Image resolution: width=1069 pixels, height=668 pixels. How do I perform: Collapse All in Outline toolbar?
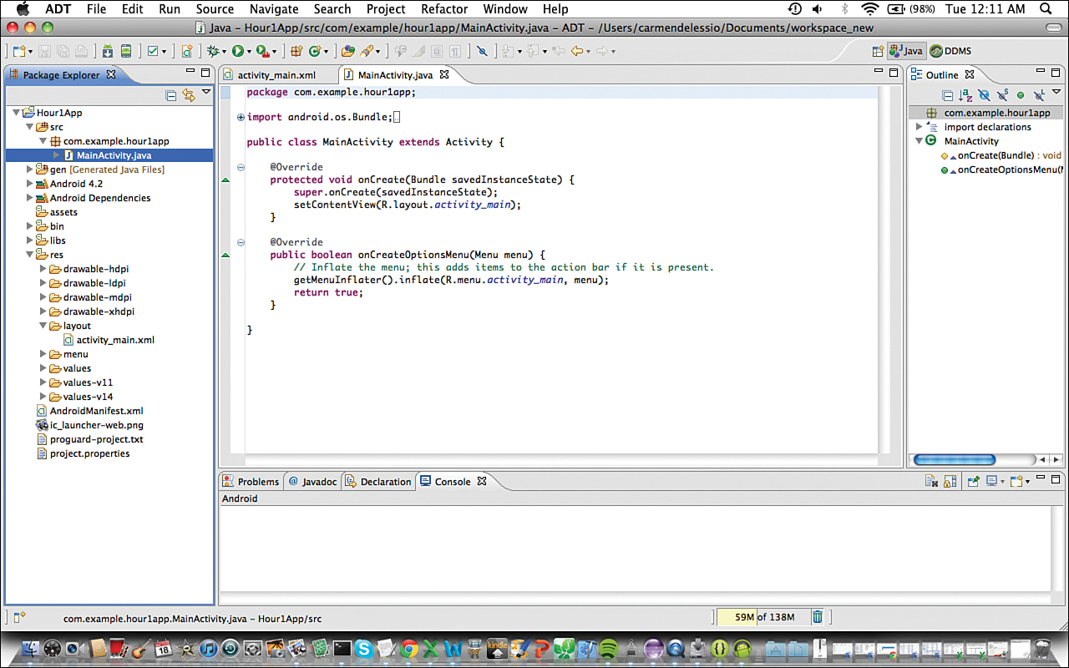tap(948, 95)
